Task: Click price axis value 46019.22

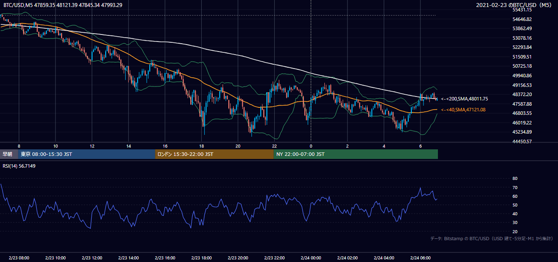Action: pyautogui.click(x=522, y=123)
